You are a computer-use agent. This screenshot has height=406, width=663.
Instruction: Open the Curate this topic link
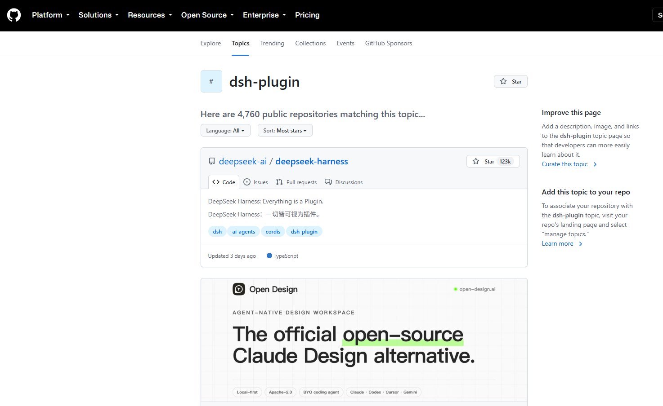pyautogui.click(x=564, y=164)
